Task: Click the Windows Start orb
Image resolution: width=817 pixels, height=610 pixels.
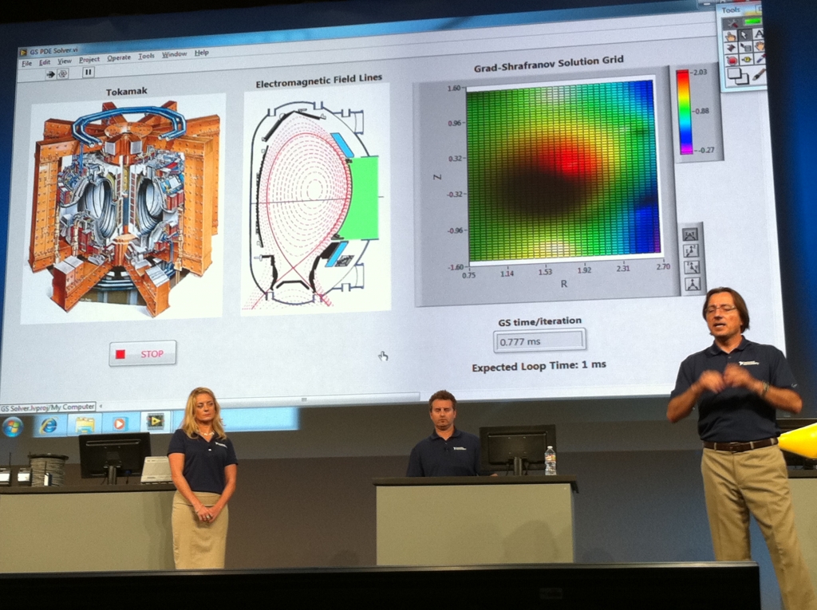Action: coord(13,427)
